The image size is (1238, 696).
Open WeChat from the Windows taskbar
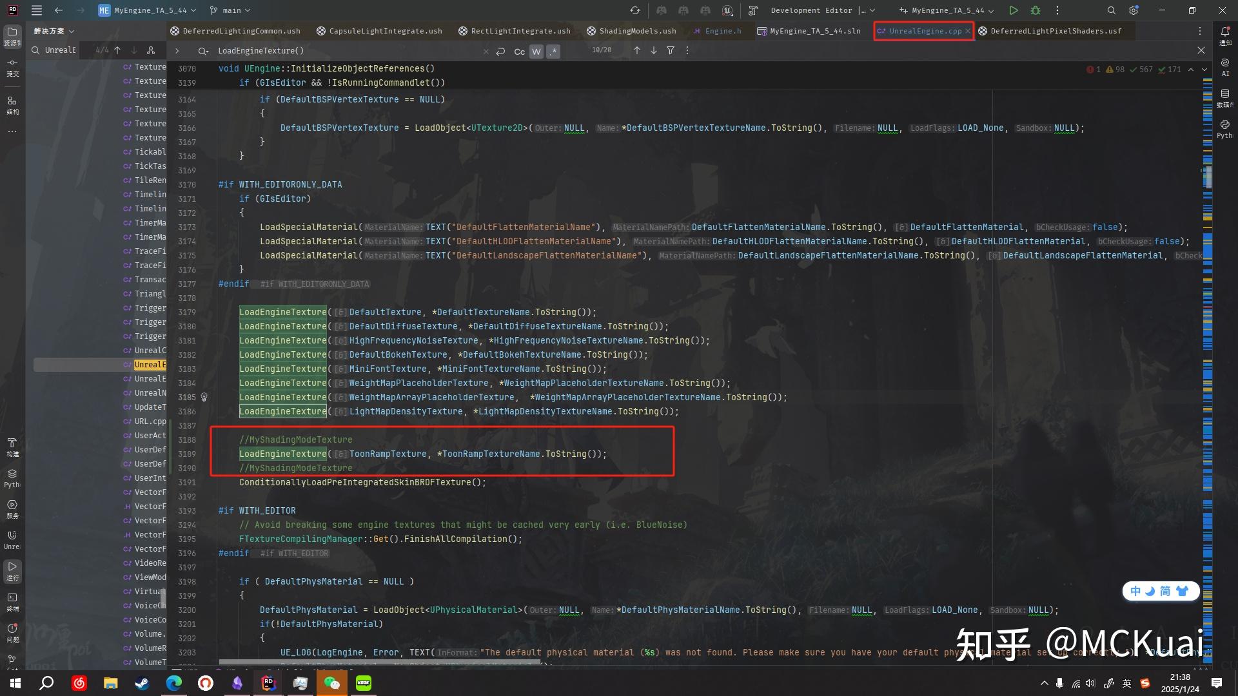point(331,683)
